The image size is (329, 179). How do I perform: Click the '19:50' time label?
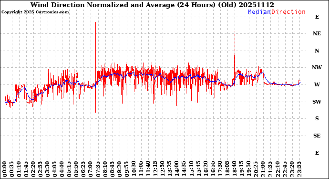click(248, 169)
